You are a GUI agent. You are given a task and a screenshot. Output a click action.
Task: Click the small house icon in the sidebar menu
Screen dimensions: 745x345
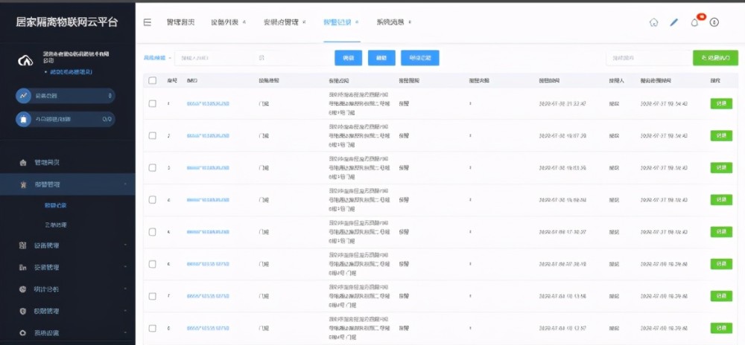(x=23, y=163)
